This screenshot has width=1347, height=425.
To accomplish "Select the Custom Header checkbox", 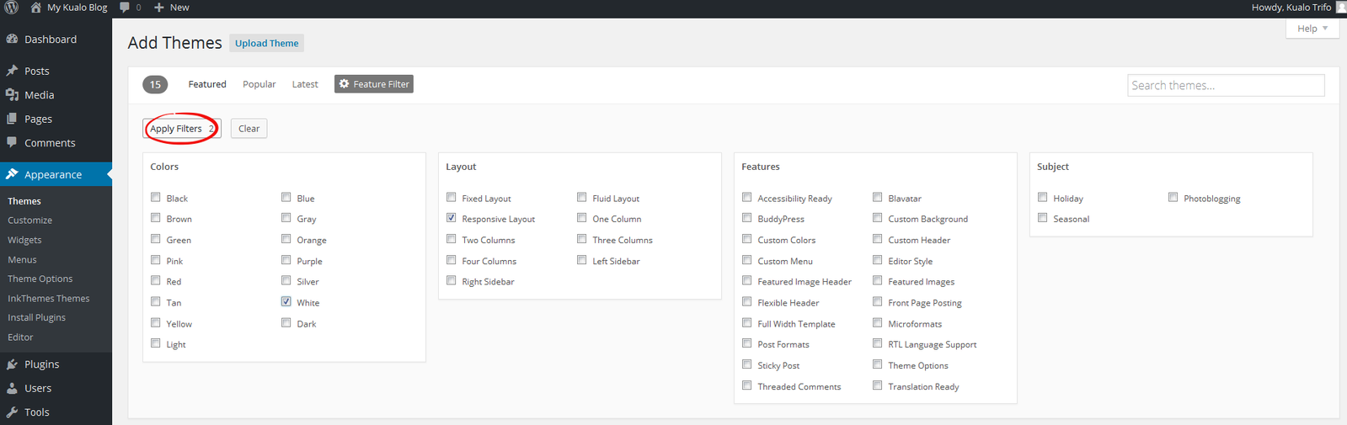I will click(878, 239).
